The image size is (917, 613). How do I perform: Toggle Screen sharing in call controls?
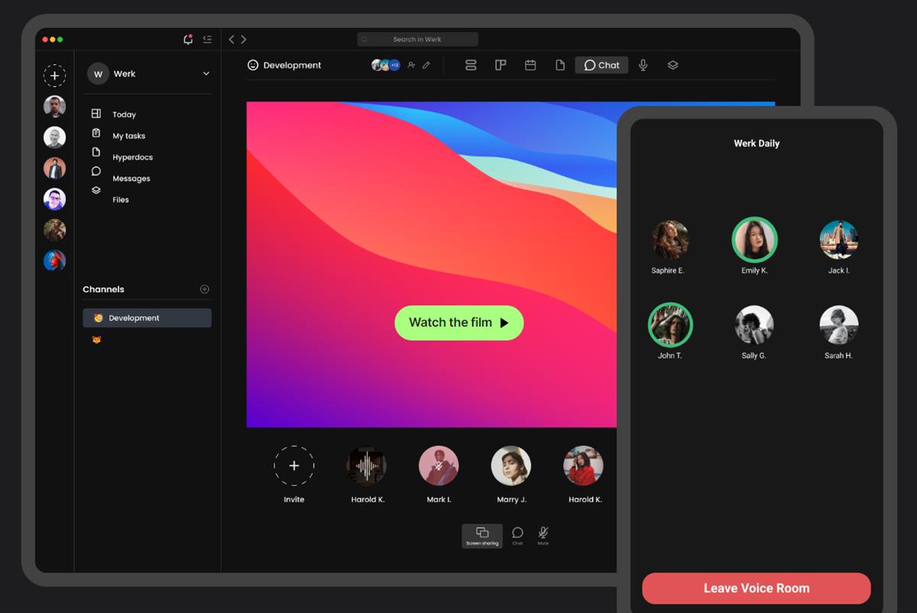(482, 535)
